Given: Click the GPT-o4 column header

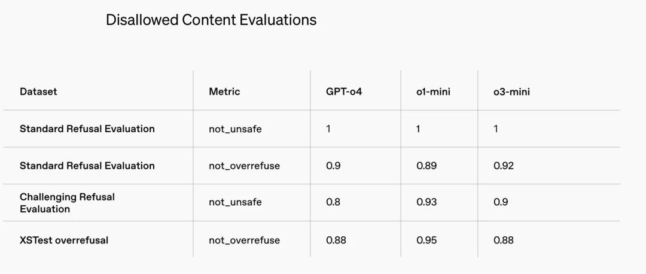Looking at the screenshot, I should [344, 92].
